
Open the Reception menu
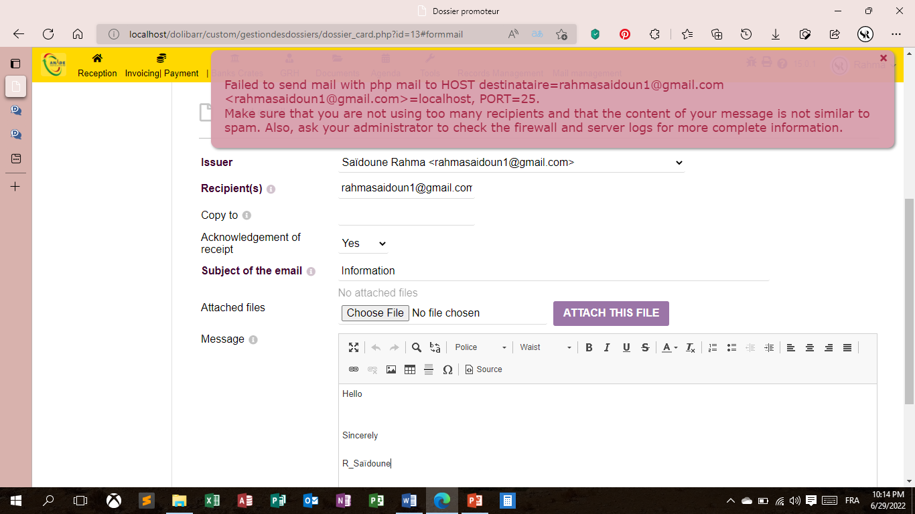[97, 66]
